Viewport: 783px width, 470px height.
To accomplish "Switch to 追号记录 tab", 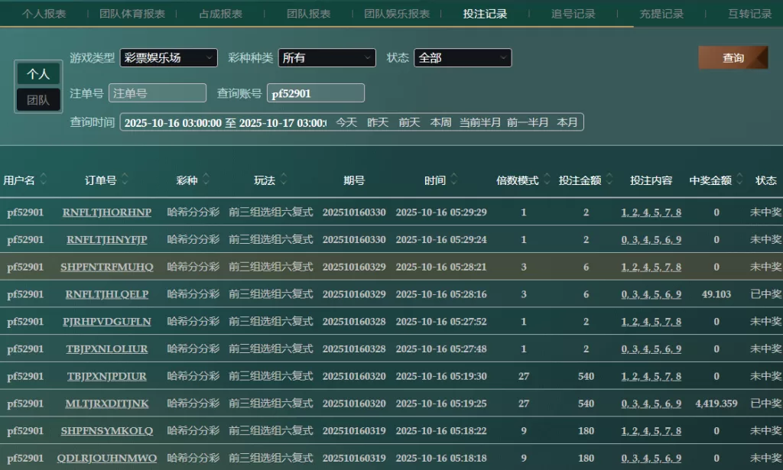I will pyautogui.click(x=573, y=14).
